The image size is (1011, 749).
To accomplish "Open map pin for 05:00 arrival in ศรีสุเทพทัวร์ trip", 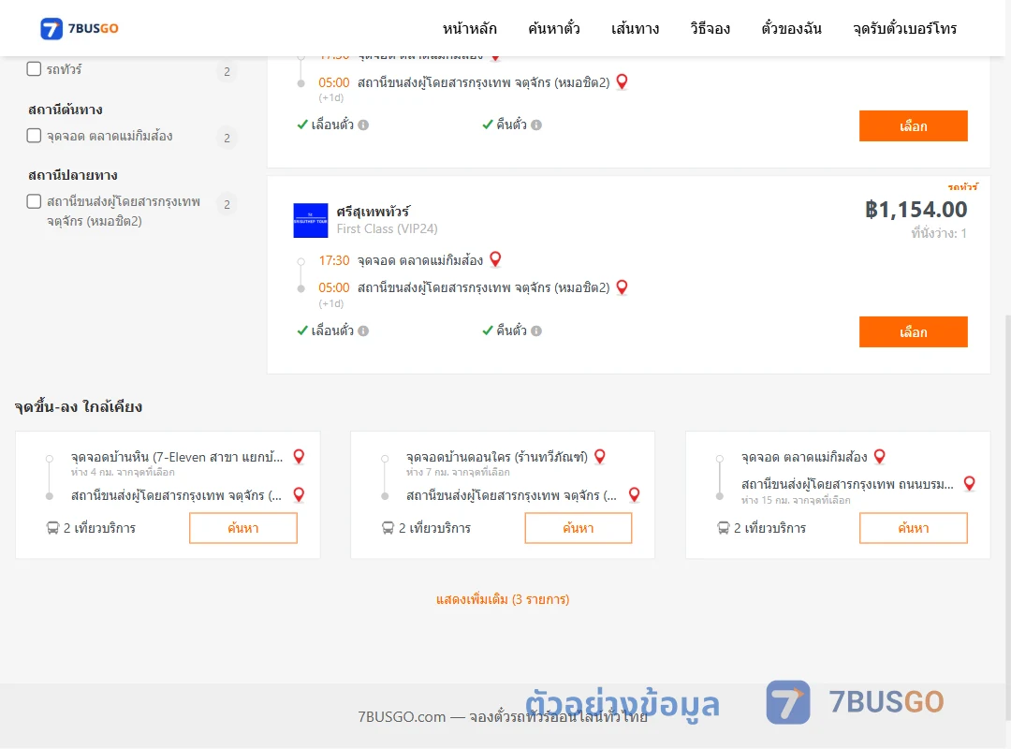I will (623, 287).
